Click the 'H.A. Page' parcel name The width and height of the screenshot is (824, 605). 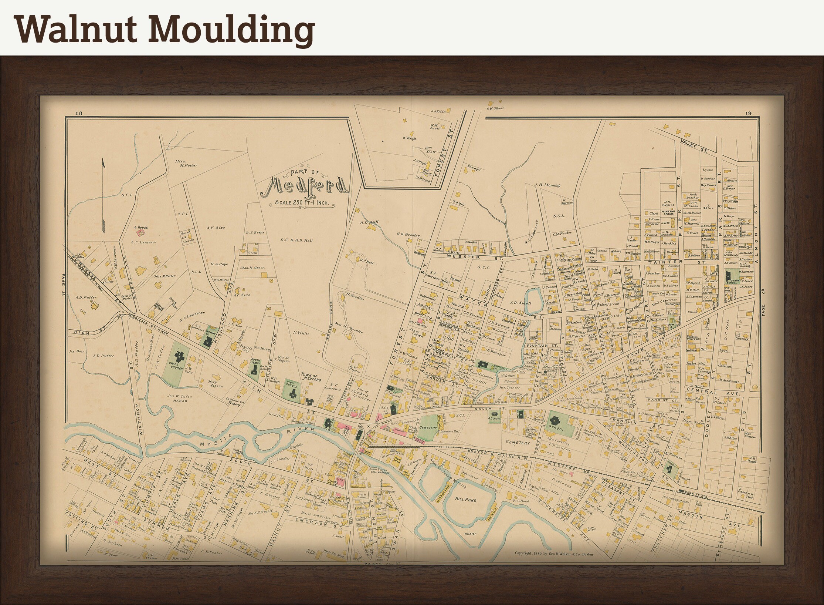tap(219, 264)
